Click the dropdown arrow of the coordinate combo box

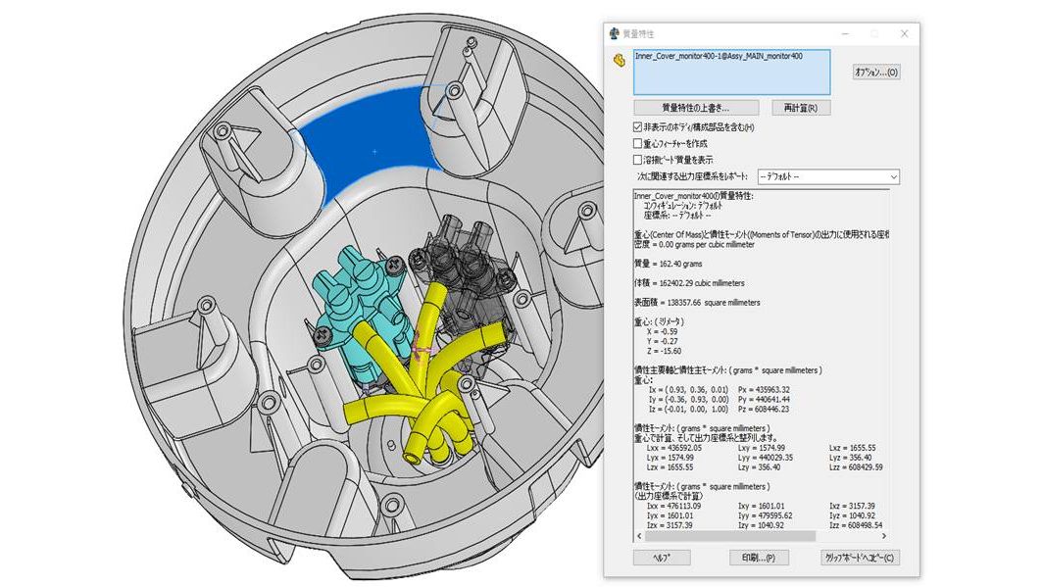click(893, 176)
